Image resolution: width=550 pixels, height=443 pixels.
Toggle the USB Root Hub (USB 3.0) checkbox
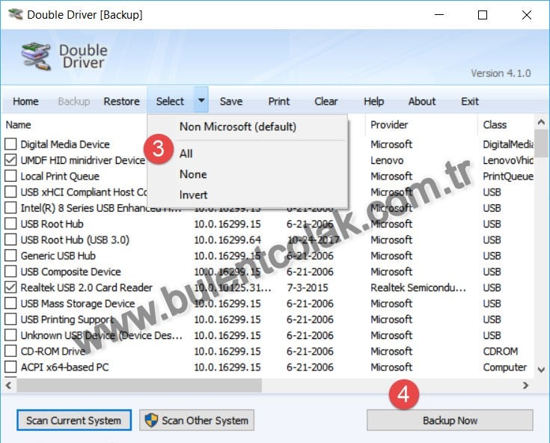pyautogui.click(x=11, y=239)
